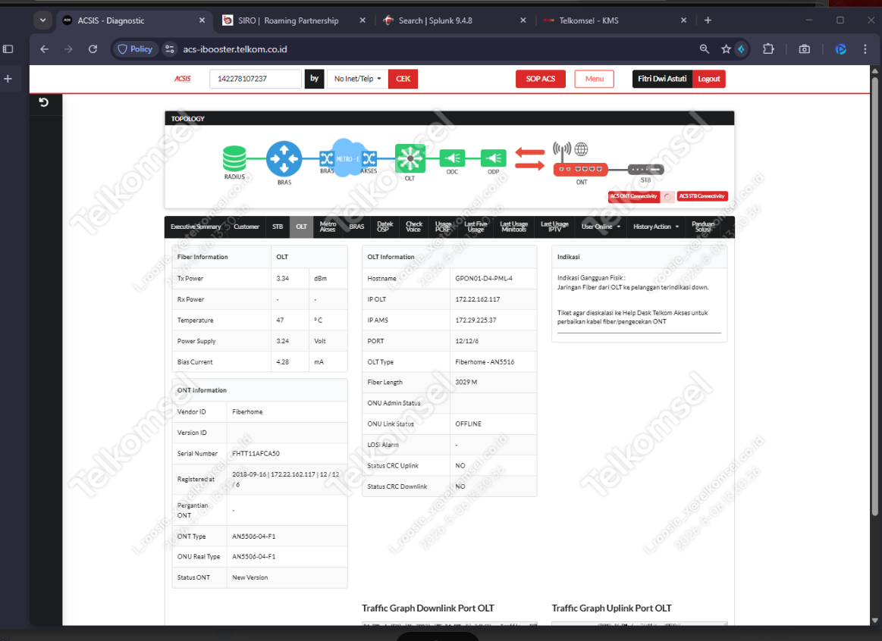Image resolution: width=882 pixels, height=641 pixels.
Task: Click the red CEK button
Action: point(403,79)
